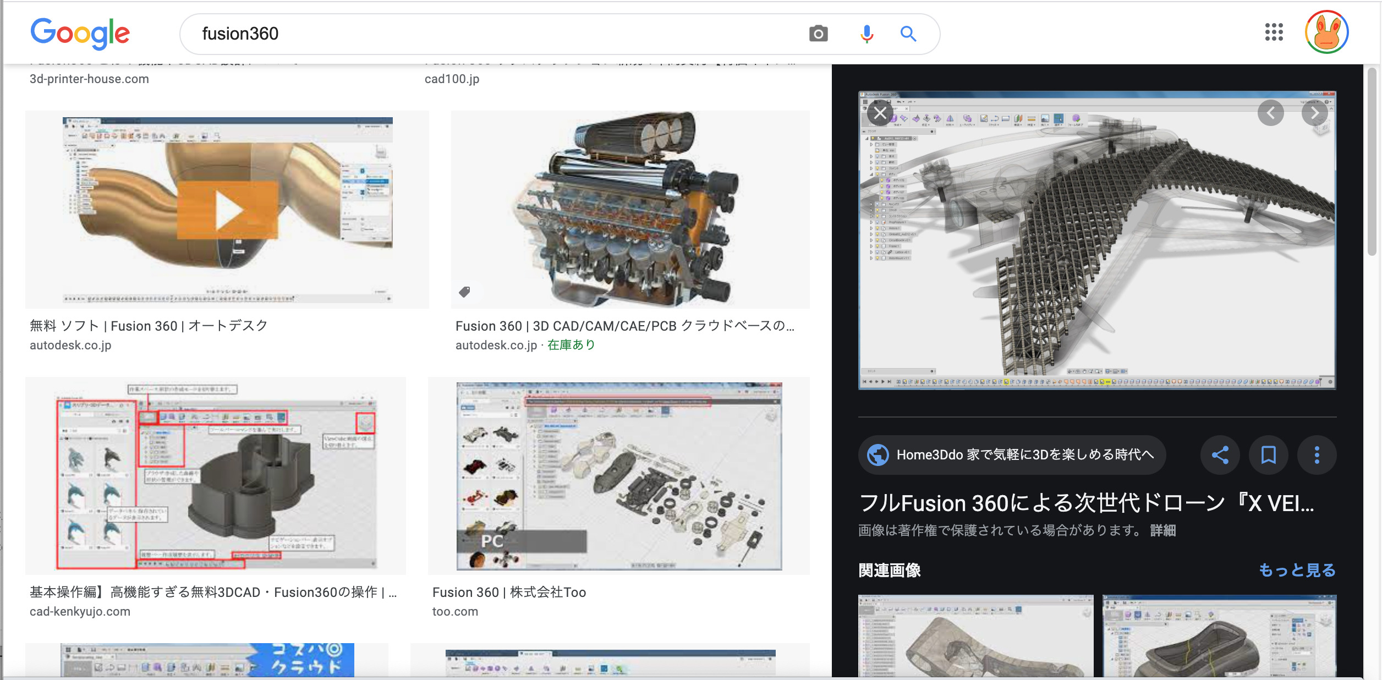Go to previous image in preview
Image resolution: width=1382 pixels, height=680 pixels.
[1270, 113]
